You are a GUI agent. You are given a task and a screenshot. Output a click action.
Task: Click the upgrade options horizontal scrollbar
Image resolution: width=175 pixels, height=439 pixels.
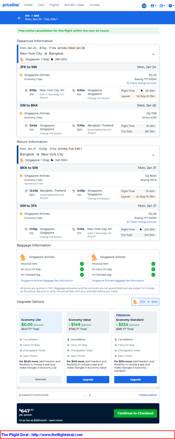pos(88,388)
